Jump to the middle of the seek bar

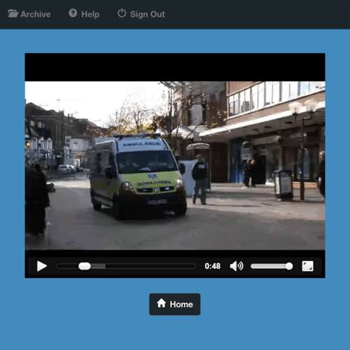pyautogui.click(x=126, y=266)
